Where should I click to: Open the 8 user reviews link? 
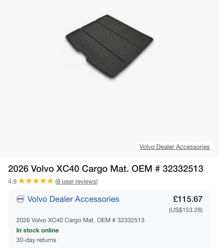tap(76, 181)
